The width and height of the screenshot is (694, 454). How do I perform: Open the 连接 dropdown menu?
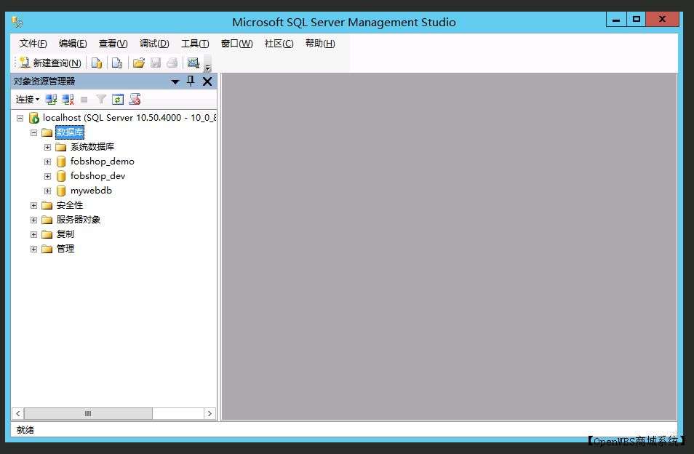click(x=26, y=99)
